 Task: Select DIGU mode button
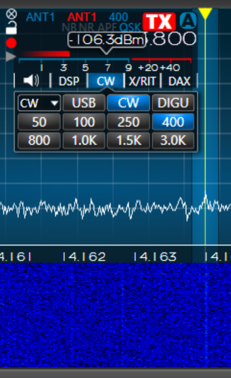pyautogui.click(x=173, y=103)
